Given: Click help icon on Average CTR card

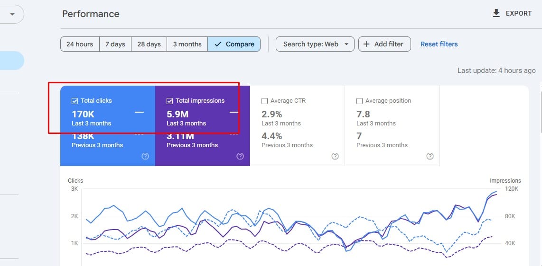Looking at the screenshot, I should [x=335, y=156].
